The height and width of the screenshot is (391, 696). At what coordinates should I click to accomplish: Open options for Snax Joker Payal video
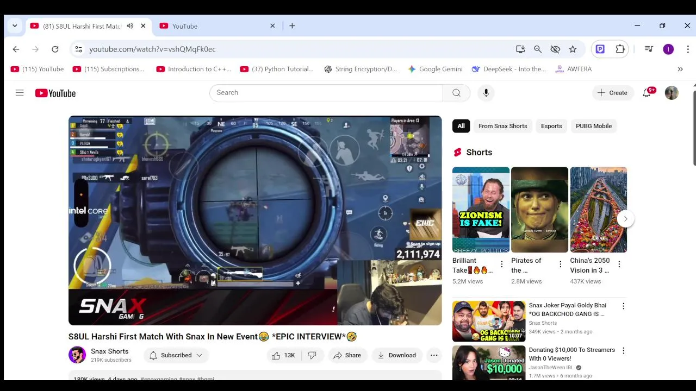click(x=623, y=306)
